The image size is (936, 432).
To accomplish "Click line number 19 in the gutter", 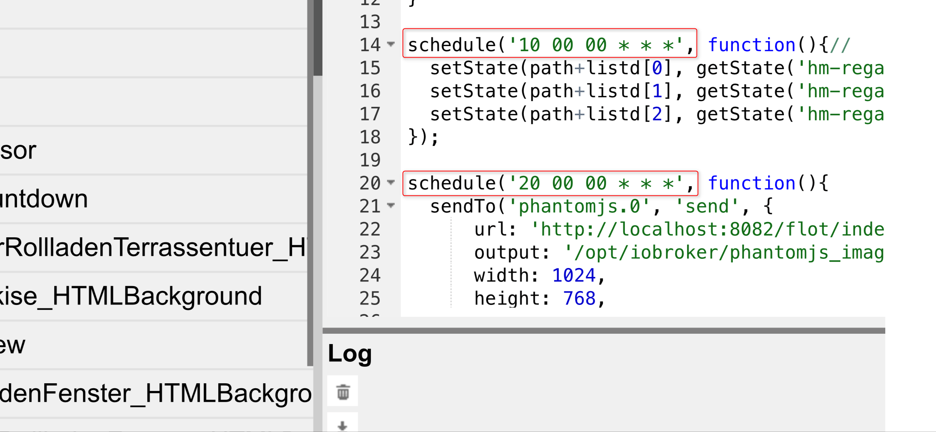I will [x=370, y=160].
